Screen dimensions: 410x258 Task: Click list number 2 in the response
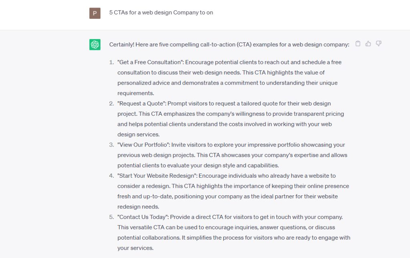click(x=111, y=103)
